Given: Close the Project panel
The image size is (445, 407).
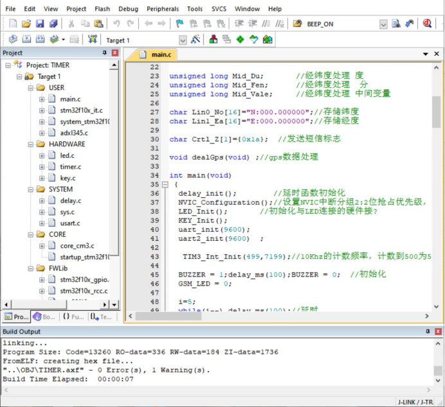Looking at the screenshot, I should [115, 53].
